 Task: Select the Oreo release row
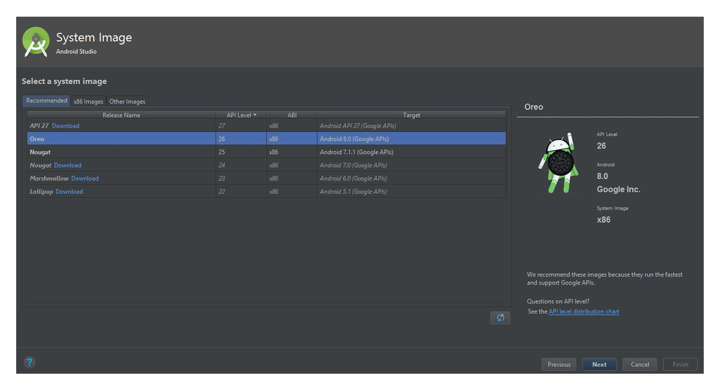[267, 139]
